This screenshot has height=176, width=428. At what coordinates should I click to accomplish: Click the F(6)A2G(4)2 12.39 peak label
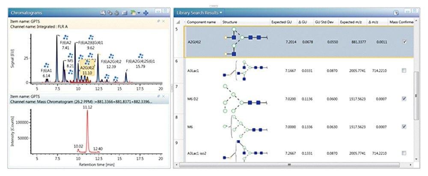(111, 64)
